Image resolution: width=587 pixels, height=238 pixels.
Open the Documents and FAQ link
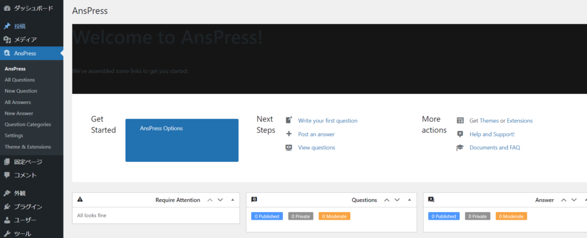pyautogui.click(x=494, y=148)
